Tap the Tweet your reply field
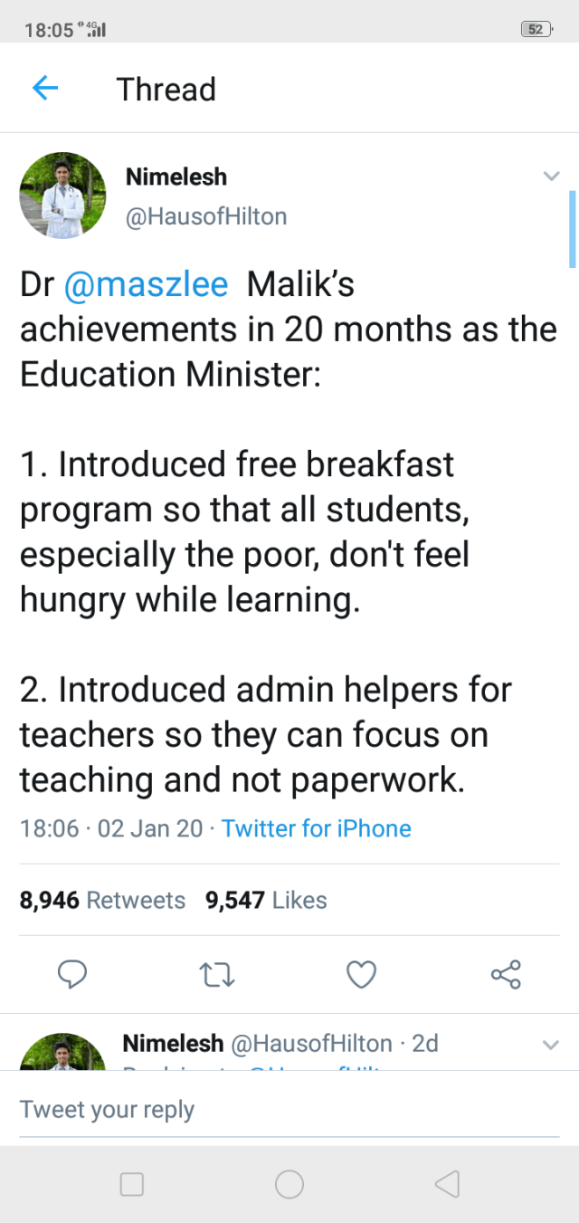Screen dimensions: 579x1223 click(x=289, y=1110)
